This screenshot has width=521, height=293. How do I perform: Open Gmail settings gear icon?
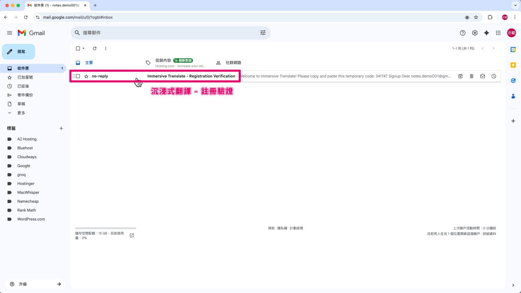click(475, 33)
